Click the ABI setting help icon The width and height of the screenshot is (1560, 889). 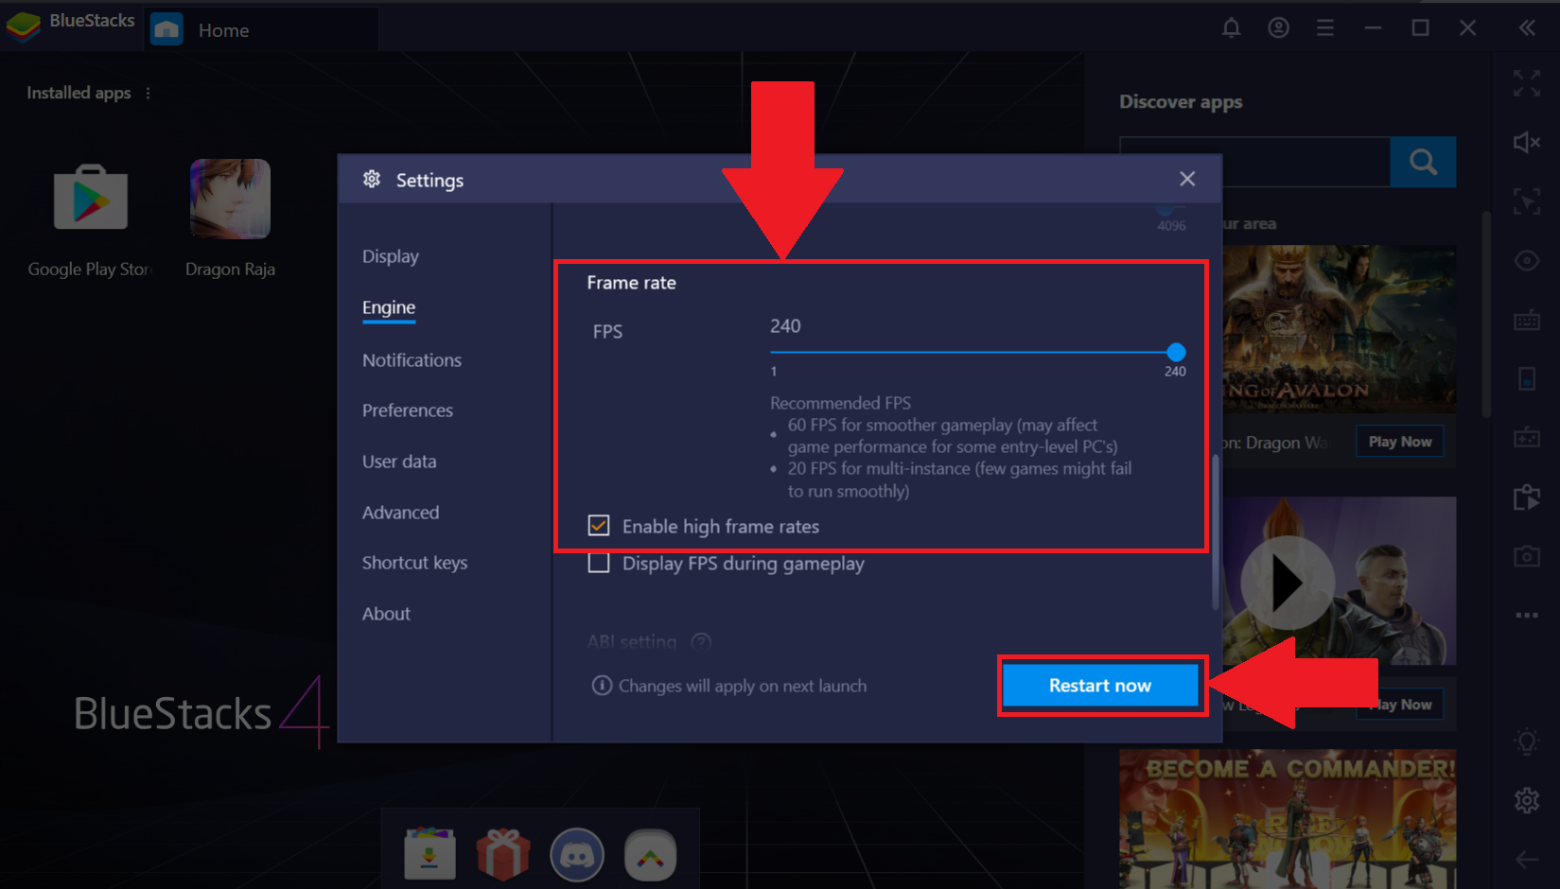[701, 642]
